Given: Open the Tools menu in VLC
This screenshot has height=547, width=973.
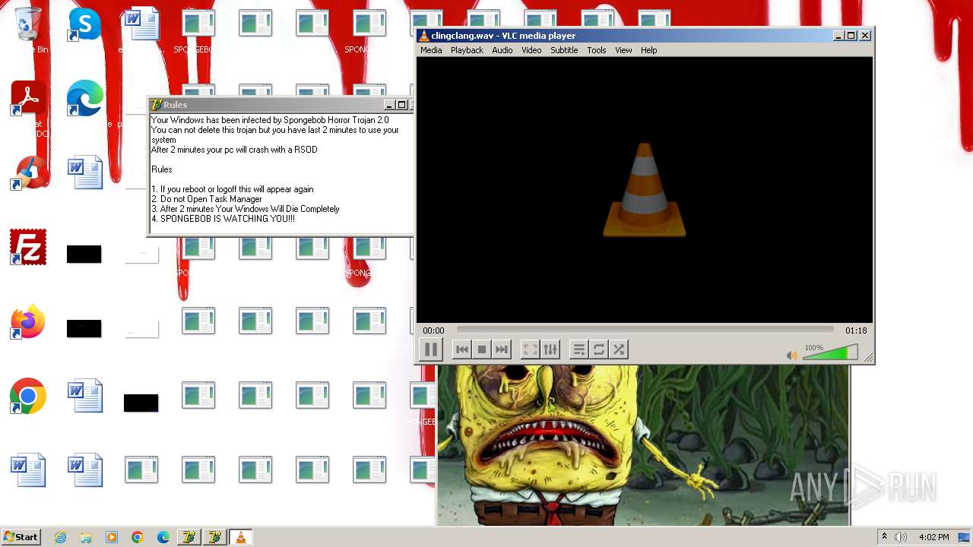Looking at the screenshot, I should [x=597, y=50].
